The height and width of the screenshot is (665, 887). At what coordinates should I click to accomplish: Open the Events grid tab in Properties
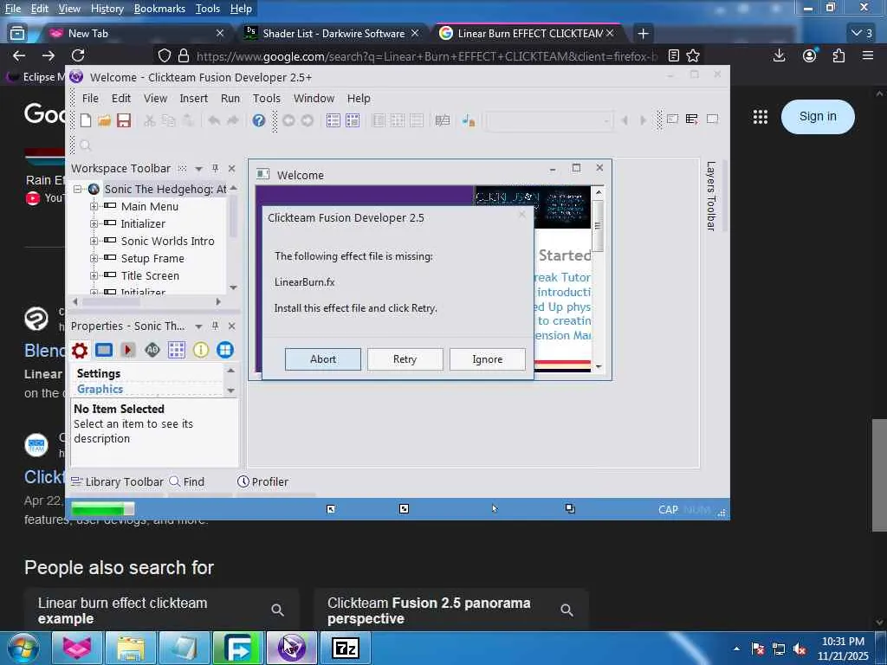pos(177,350)
